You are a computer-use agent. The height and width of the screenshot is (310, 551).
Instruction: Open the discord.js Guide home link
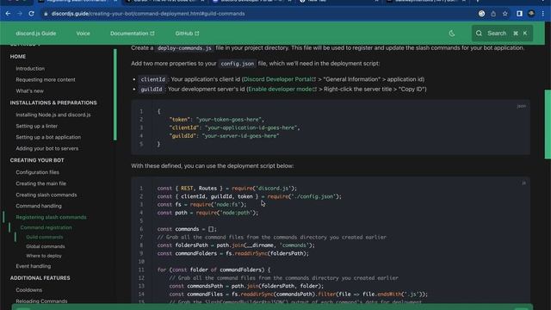coord(36,34)
